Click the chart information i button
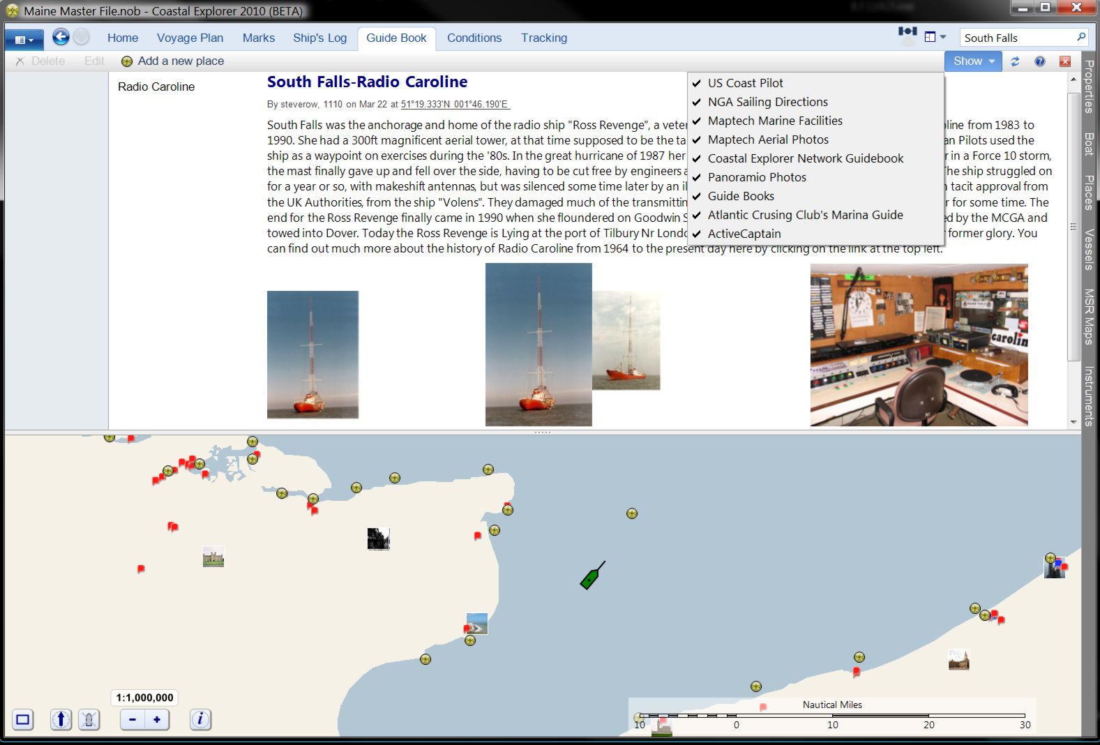Screen dimensions: 1100x745 pos(200,719)
